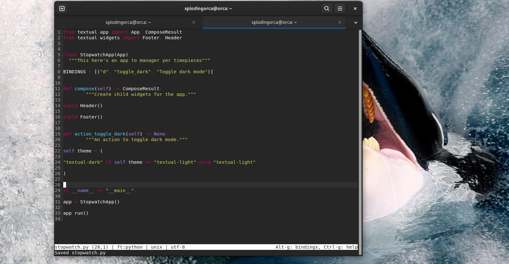Viewport: 509px width, 264px height.
Task: Click 'Saved stopwatch.py' message line
Action: 80,253
